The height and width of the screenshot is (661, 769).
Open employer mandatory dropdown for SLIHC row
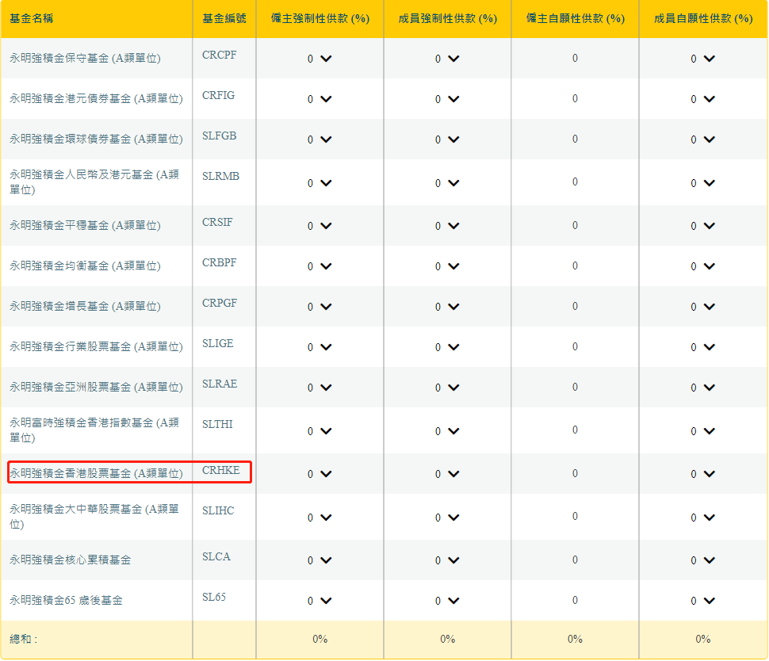319,518
